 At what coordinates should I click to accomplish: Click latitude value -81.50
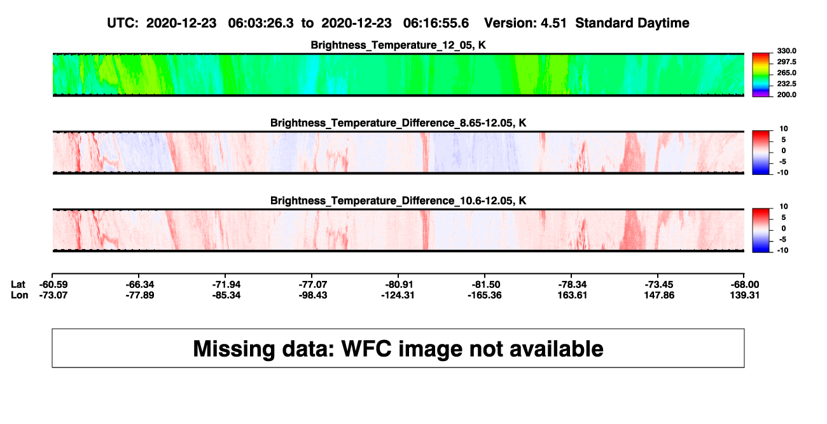click(487, 284)
